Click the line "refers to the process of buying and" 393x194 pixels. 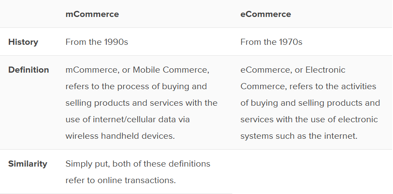tap(136, 87)
